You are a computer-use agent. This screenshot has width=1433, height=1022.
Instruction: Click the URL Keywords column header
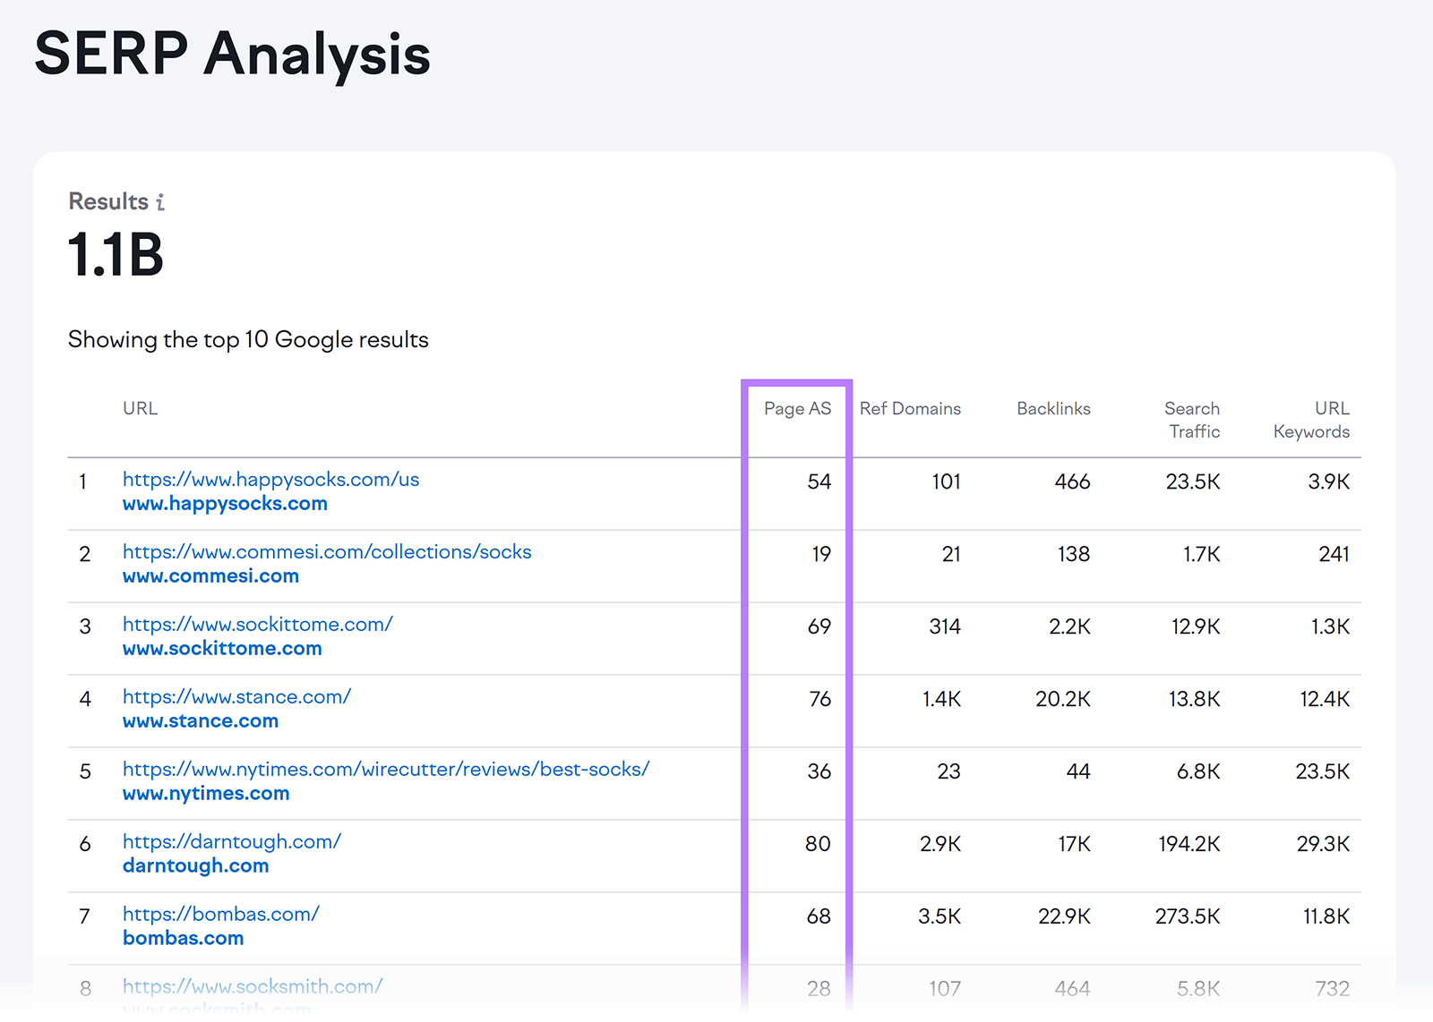1311,420
